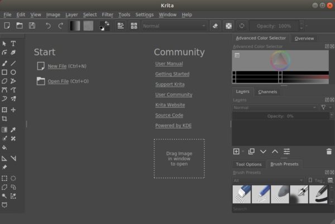
Task: Expand the brush preset tag All dropdown
Action: [269, 180]
